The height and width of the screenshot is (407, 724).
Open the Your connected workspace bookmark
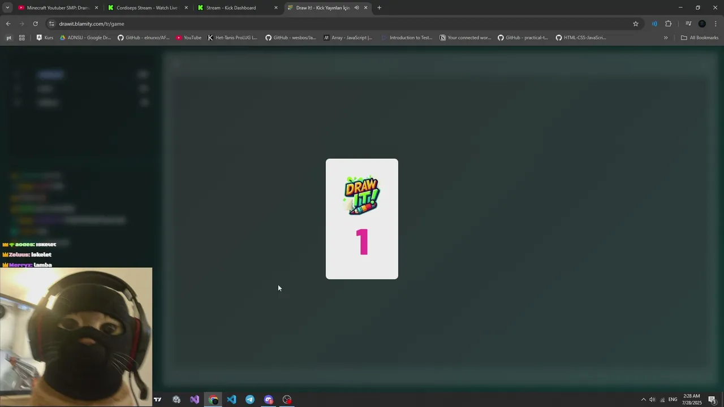tap(466, 38)
